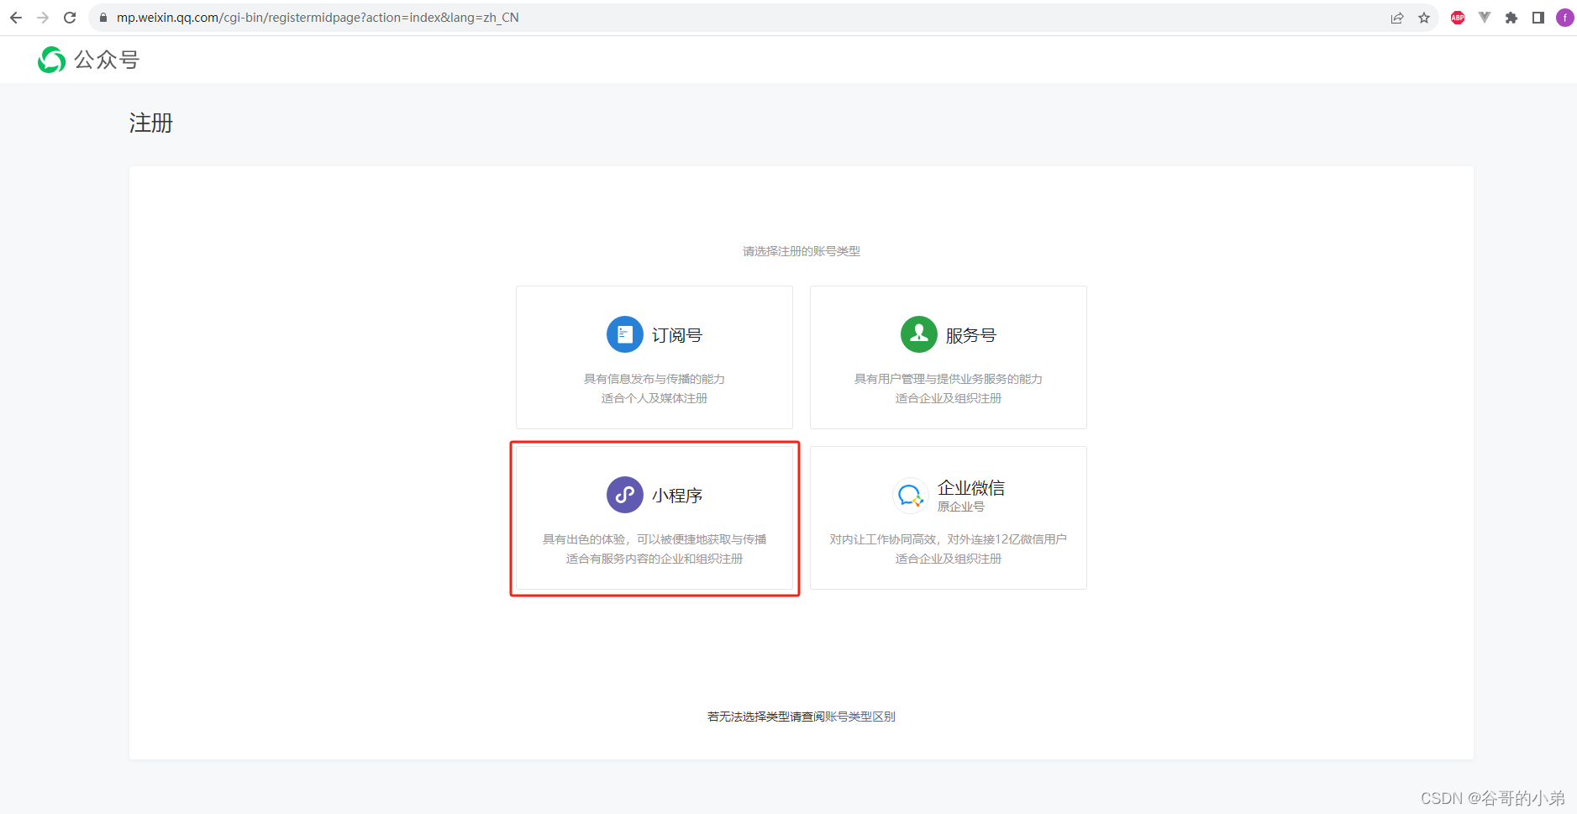
Task: Click the padlock site info icon
Action: coord(103,18)
